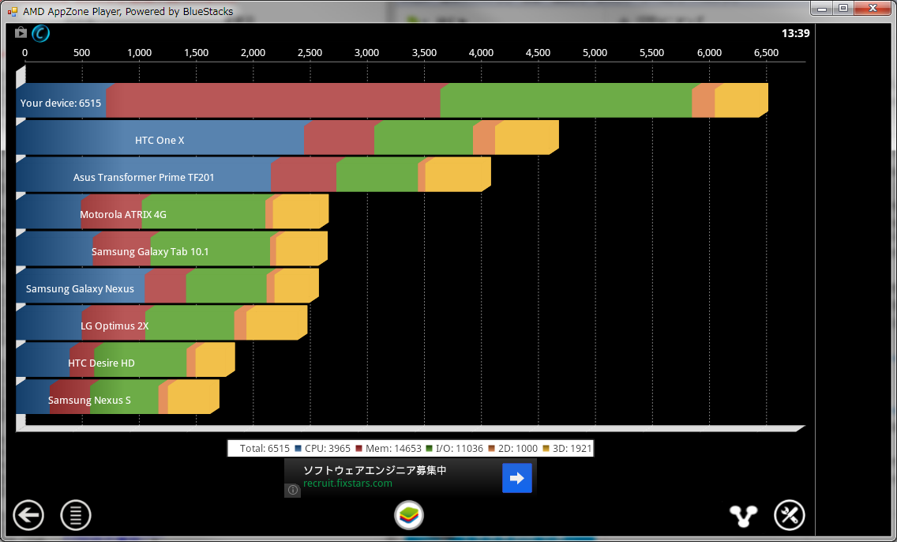
Task: Select the HTC Desire HD bar
Action: click(126, 360)
